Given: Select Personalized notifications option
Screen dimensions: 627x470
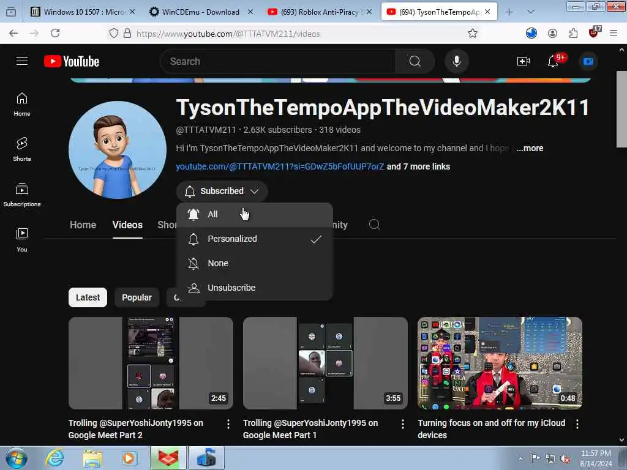Looking at the screenshot, I should coord(254,239).
